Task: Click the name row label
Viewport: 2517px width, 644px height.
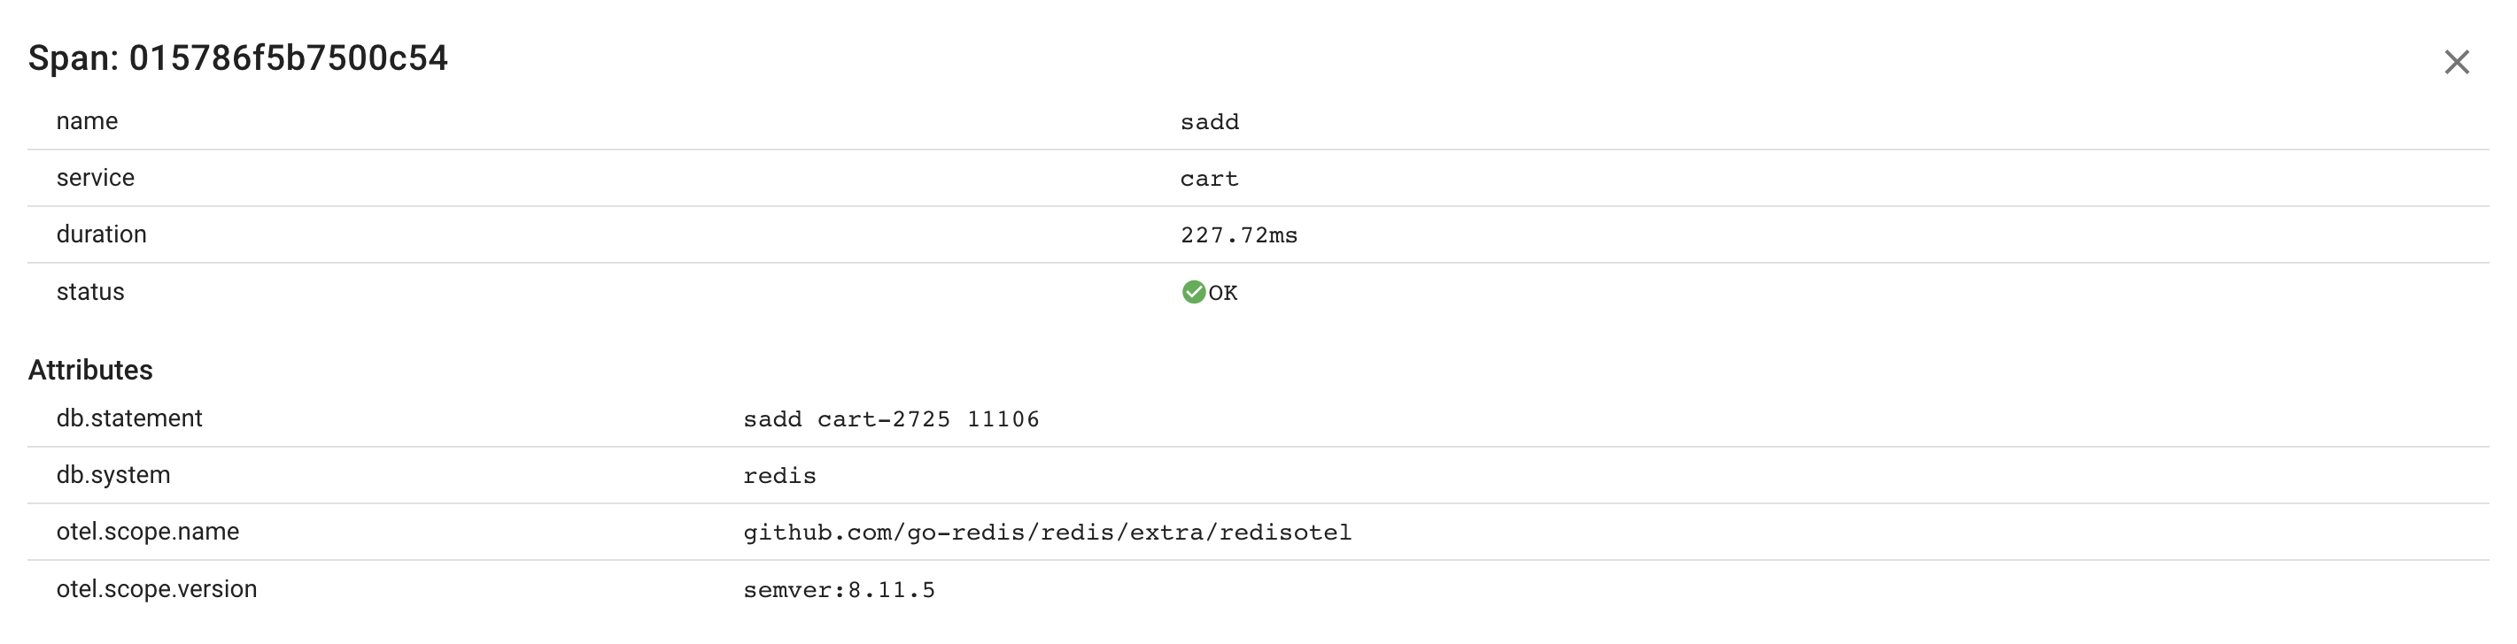Action: [x=87, y=121]
